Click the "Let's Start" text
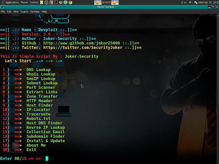 [x=18, y=61]
